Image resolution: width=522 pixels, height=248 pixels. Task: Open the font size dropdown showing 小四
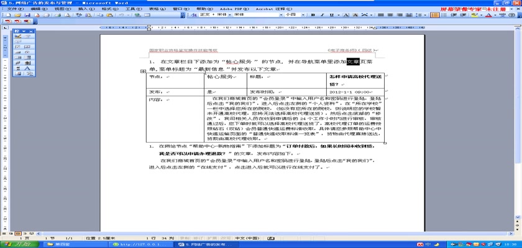coord(303,15)
